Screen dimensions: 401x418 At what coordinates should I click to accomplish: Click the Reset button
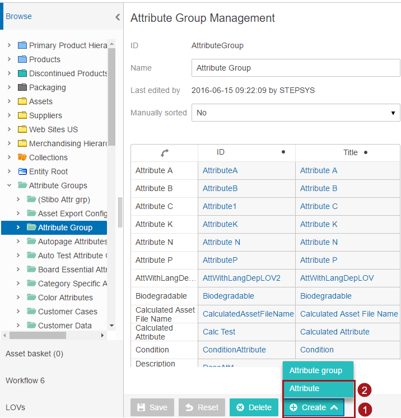click(x=202, y=407)
